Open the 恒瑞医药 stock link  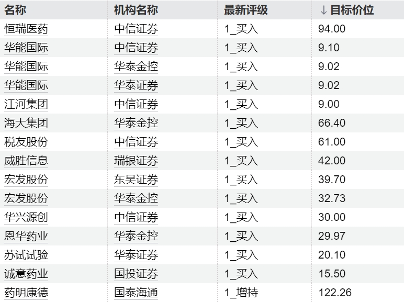click(26, 29)
